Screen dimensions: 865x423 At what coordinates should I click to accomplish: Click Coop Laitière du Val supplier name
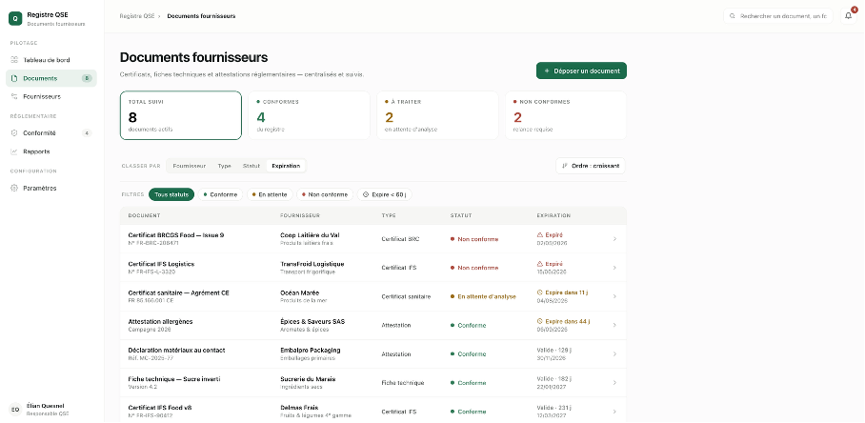310,235
